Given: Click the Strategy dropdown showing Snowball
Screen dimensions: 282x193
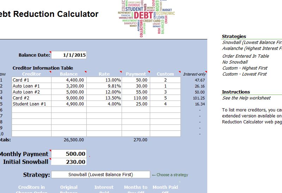Looking at the screenshot, I should (100, 174).
